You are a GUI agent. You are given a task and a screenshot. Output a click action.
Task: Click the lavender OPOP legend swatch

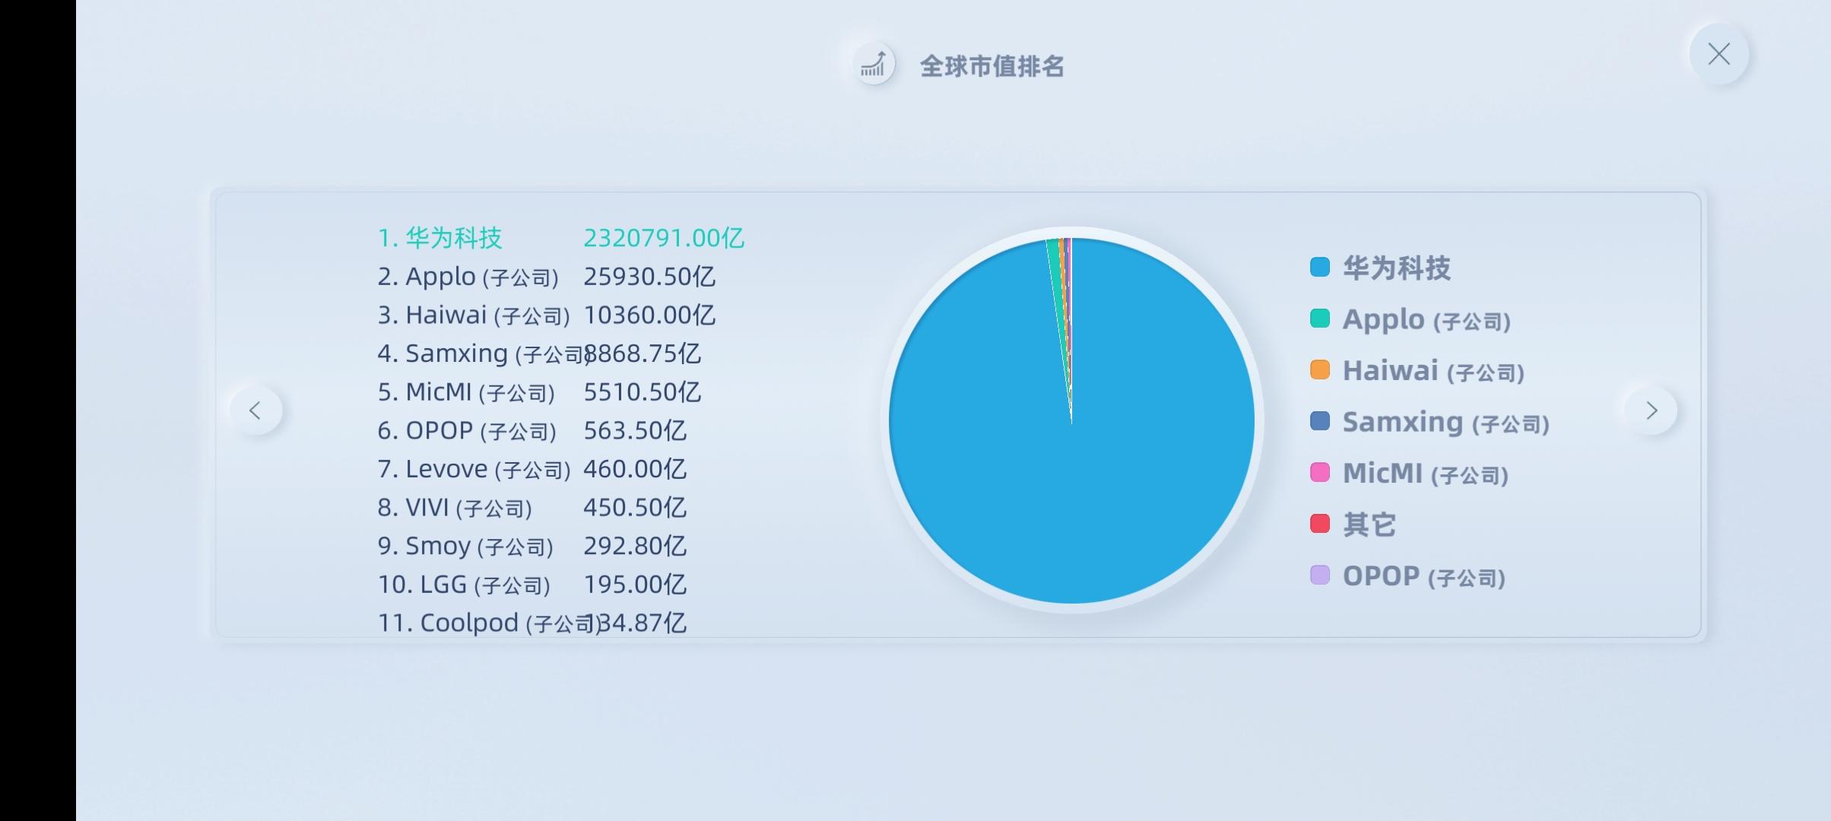pos(1320,575)
